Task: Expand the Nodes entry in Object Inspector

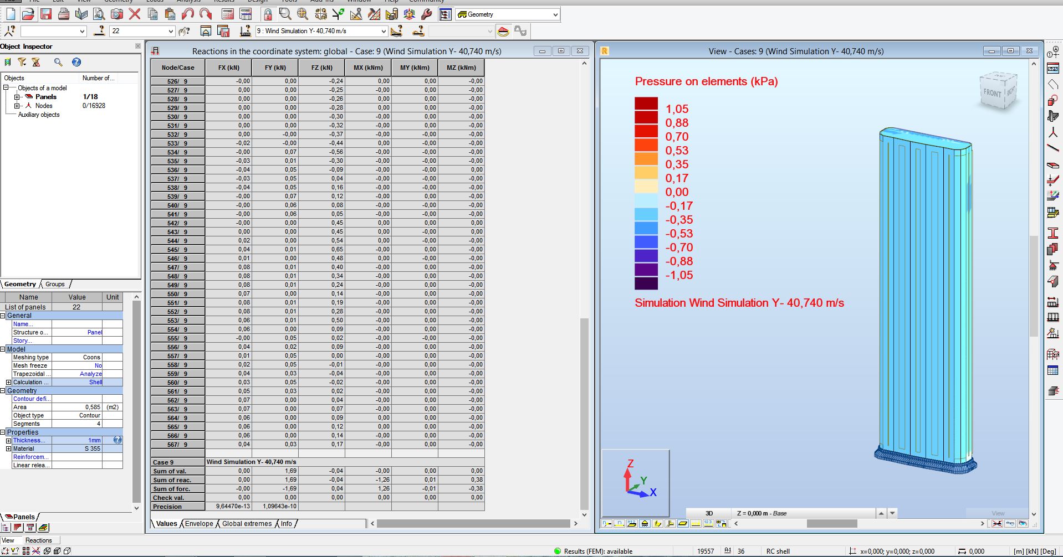Action: (17, 106)
